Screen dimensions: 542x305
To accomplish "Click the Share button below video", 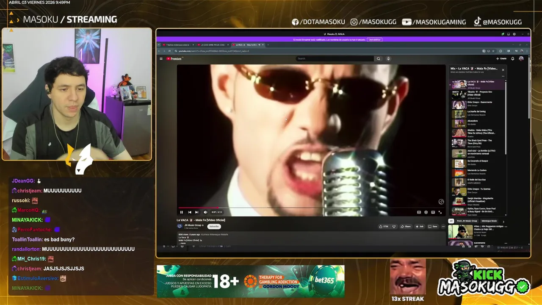I will 406,226.
